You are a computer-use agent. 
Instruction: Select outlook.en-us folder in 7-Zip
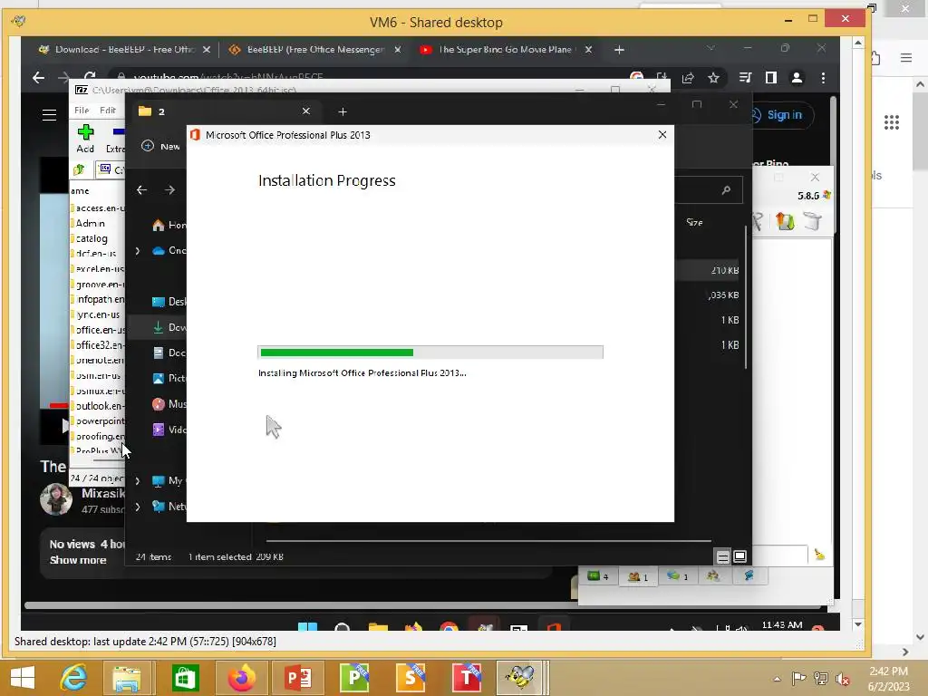(x=100, y=406)
